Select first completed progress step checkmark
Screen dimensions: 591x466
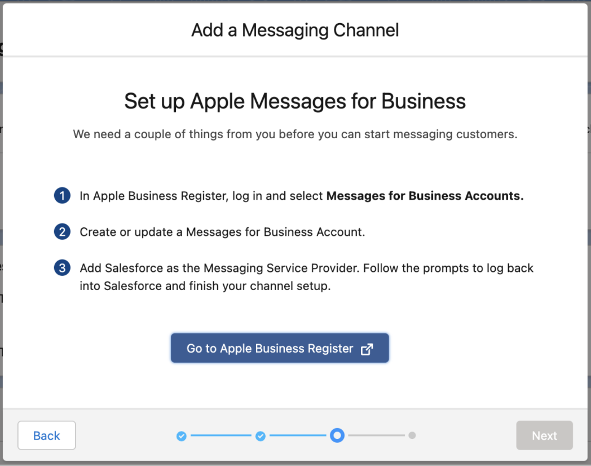point(181,436)
